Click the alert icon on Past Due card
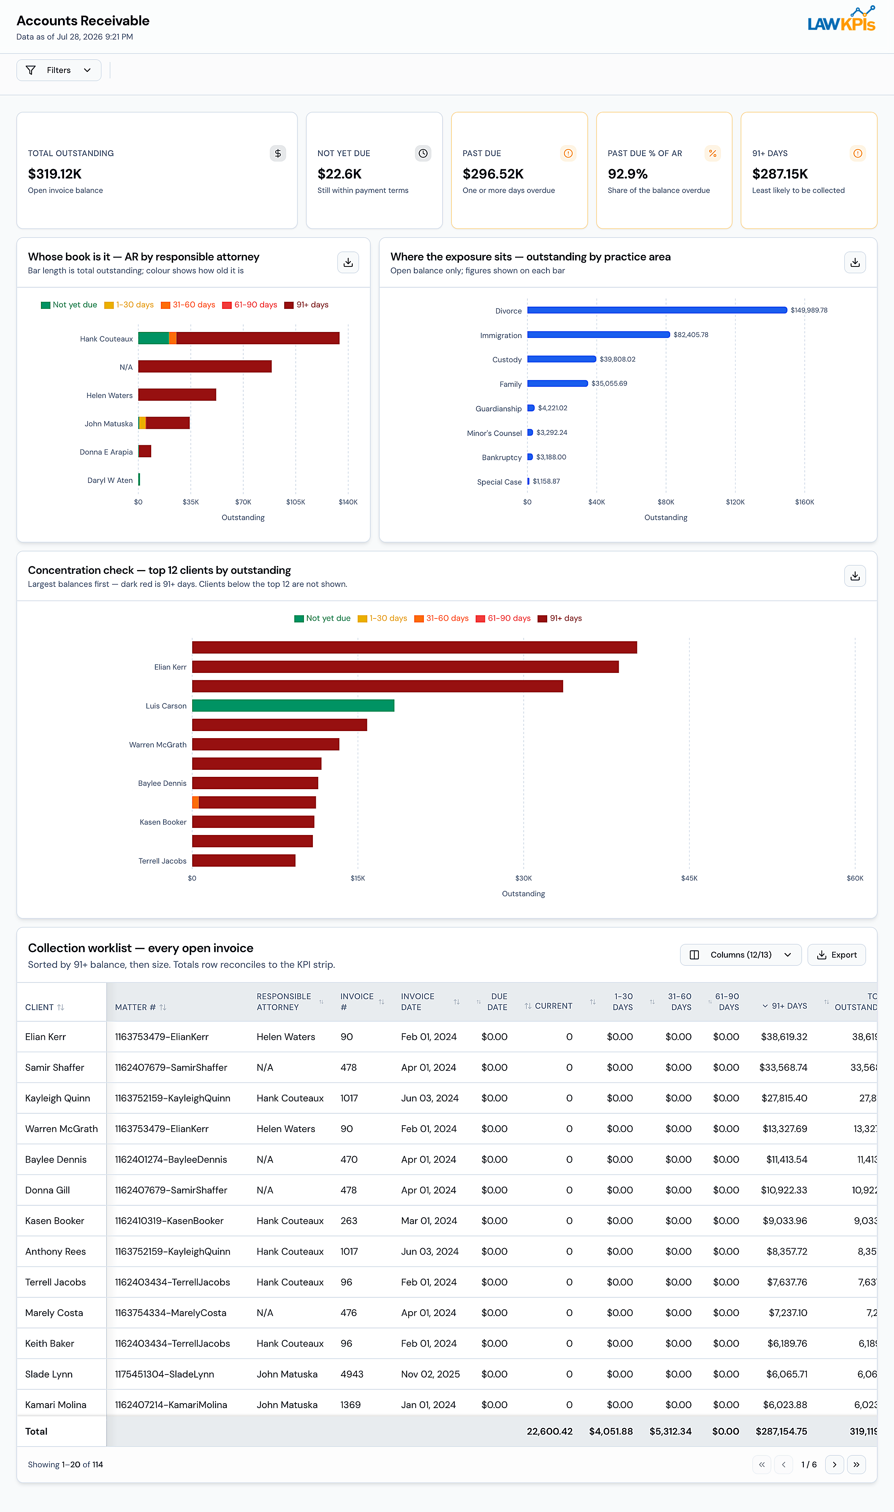Viewport: 894px width, 1512px height. point(568,153)
